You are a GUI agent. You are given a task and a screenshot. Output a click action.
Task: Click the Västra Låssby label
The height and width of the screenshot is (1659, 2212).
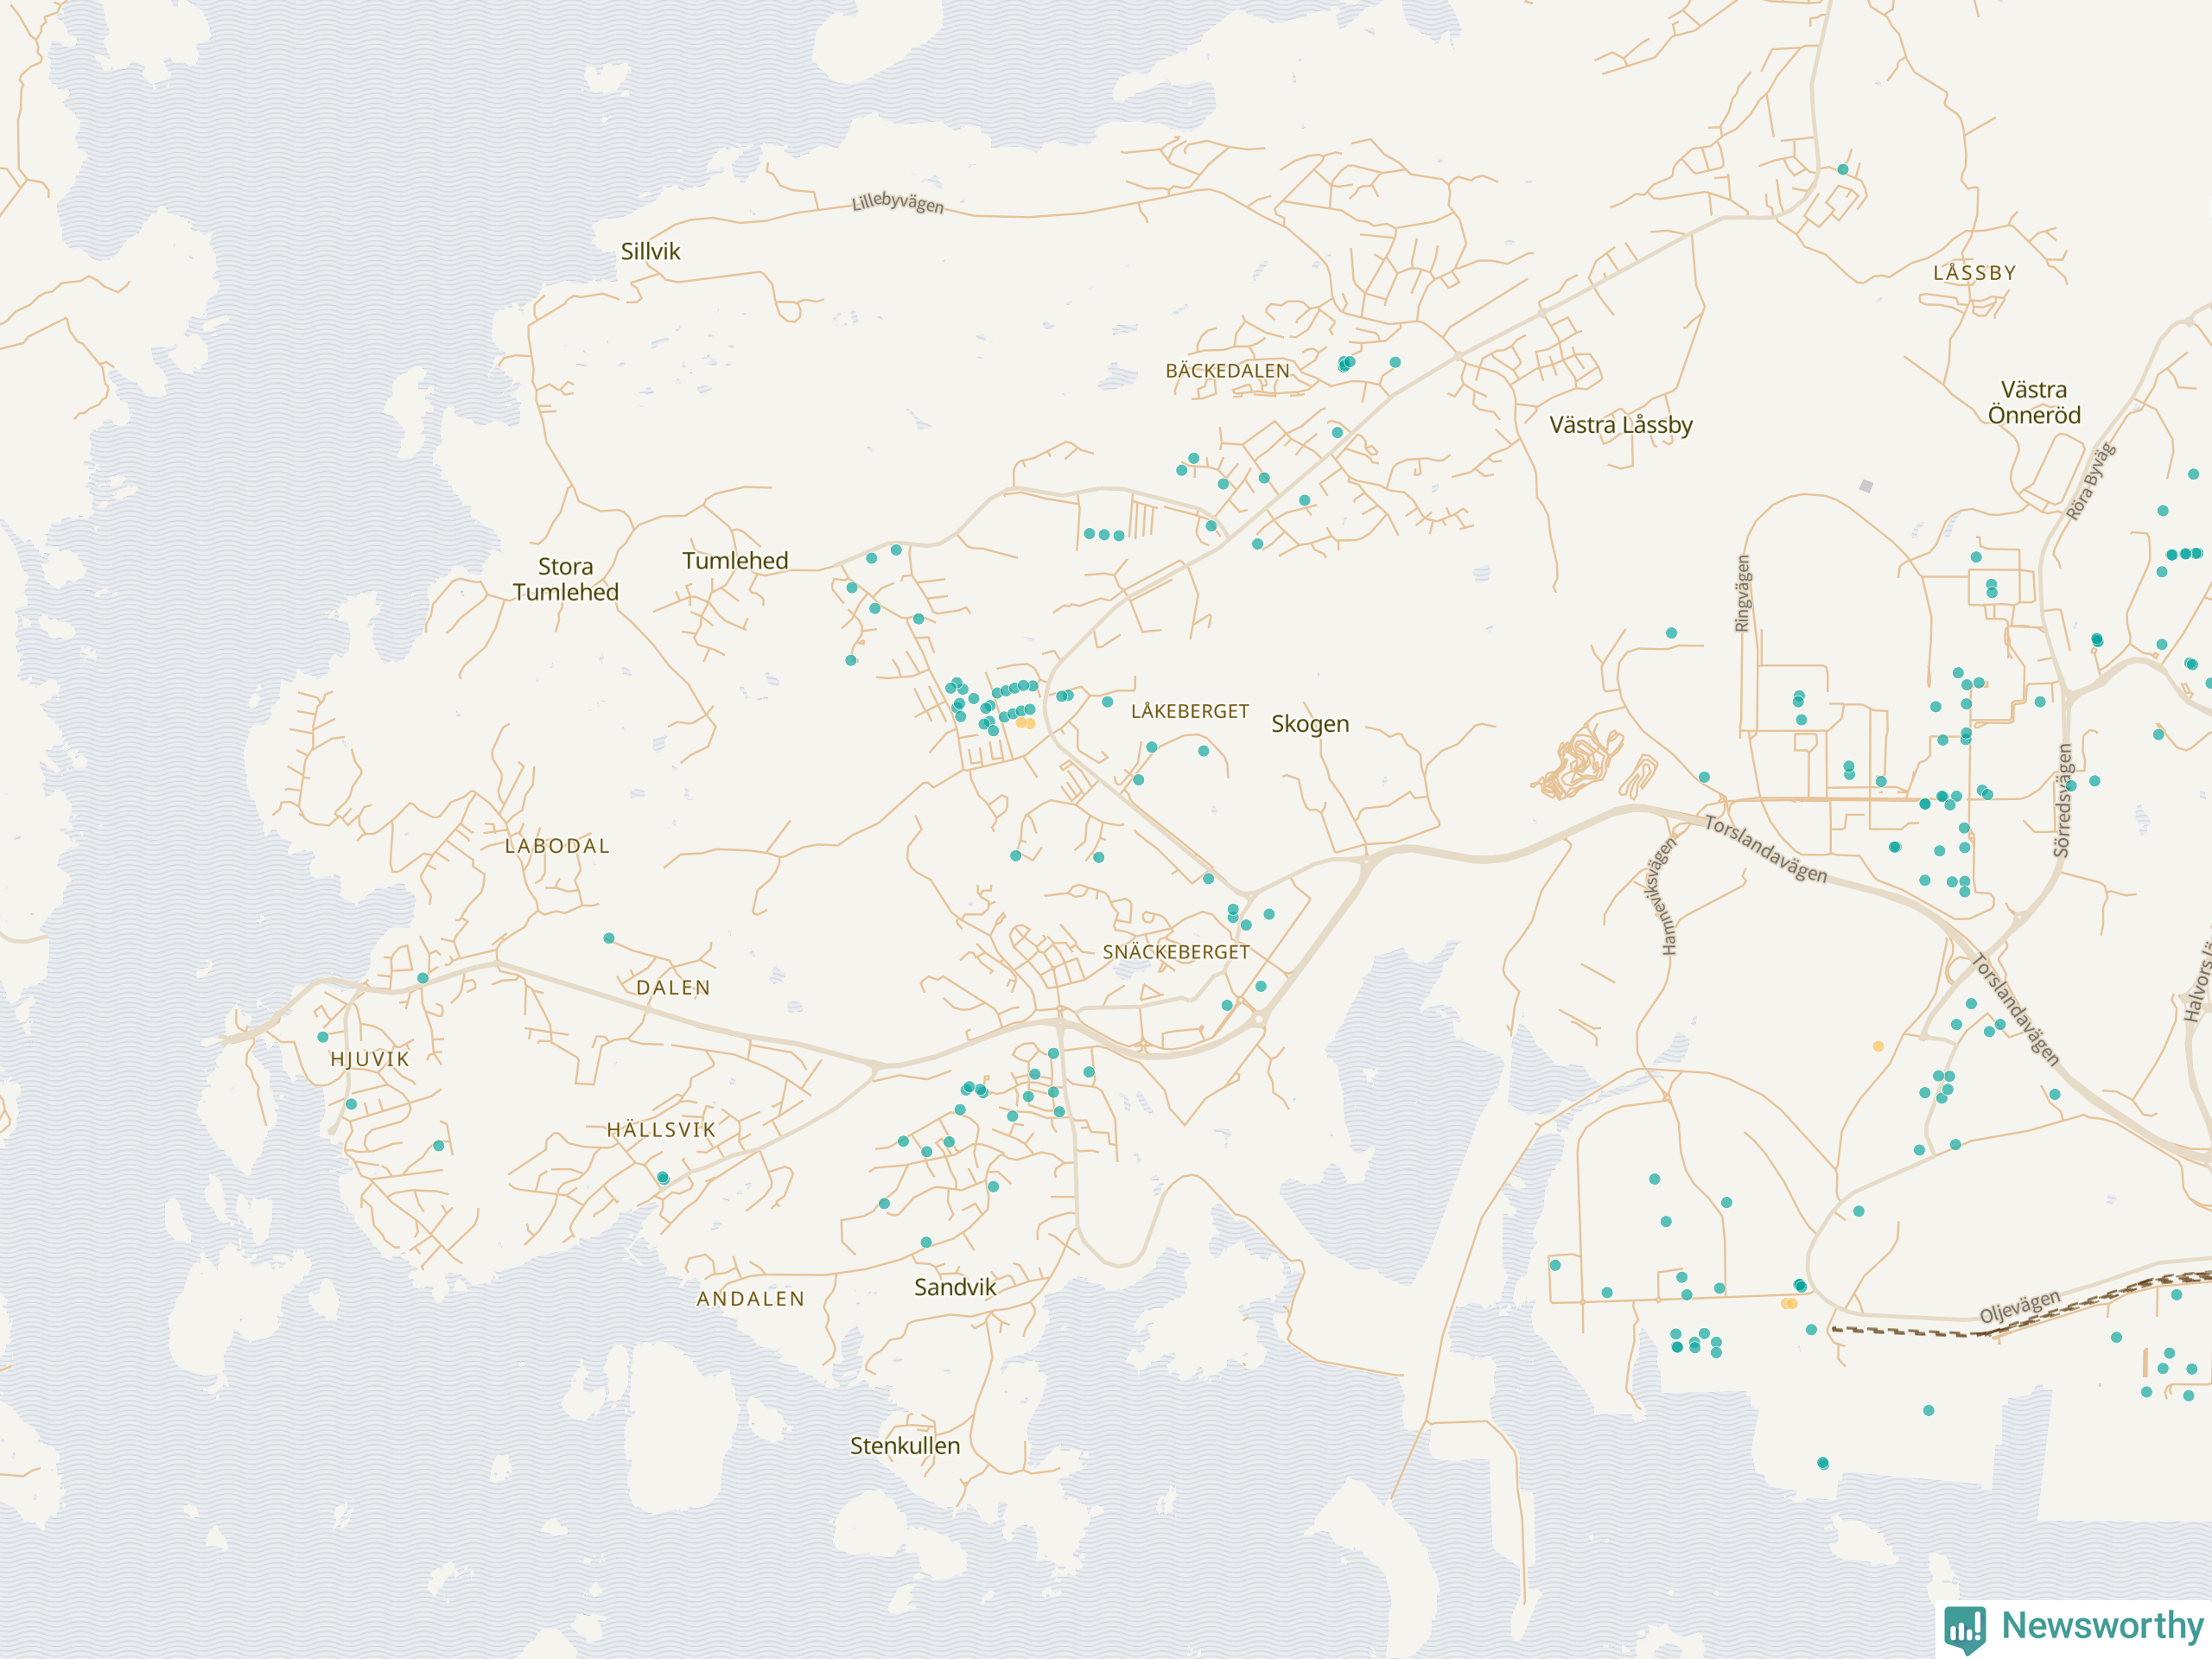pos(1620,425)
